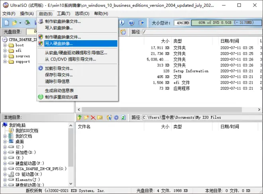Viewport: 263px width, 194px height.
Task: Click the shield add-to-image icon in local toolbar
Action: 109,118
